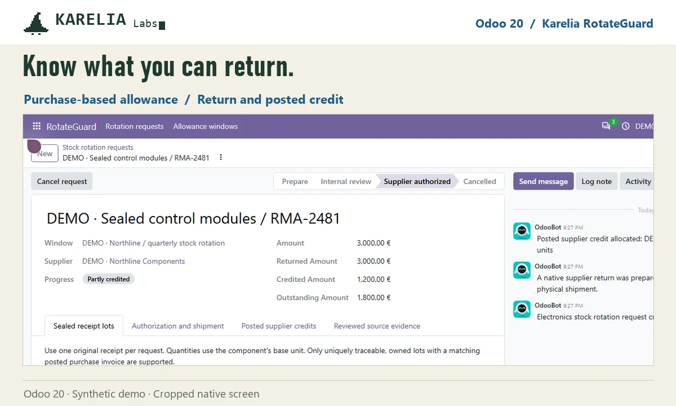Click the Partly credited progress badge
This screenshot has width=676, height=406.
(x=109, y=279)
